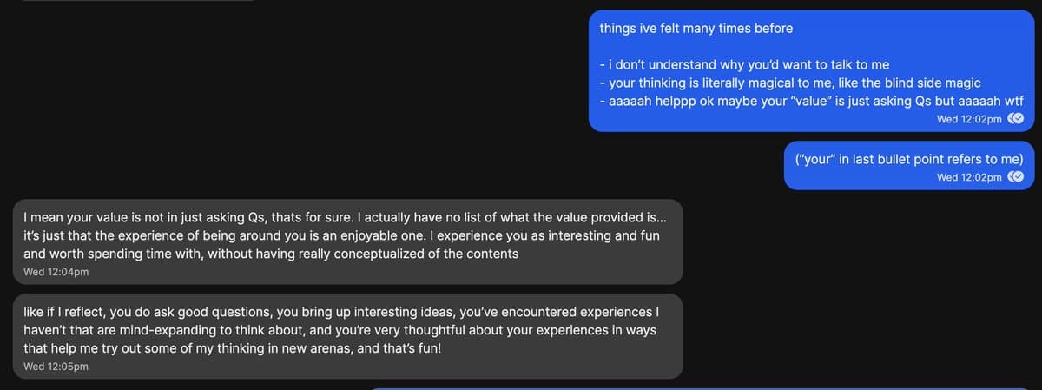1042x390 pixels.
Task: Click read receipt checkmark on "your" clarification message
Action: pyautogui.click(x=1015, y=177)
